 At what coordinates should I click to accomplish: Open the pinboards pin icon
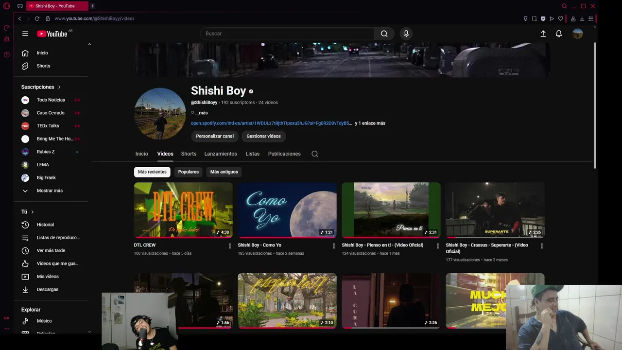tap(525, 18)
